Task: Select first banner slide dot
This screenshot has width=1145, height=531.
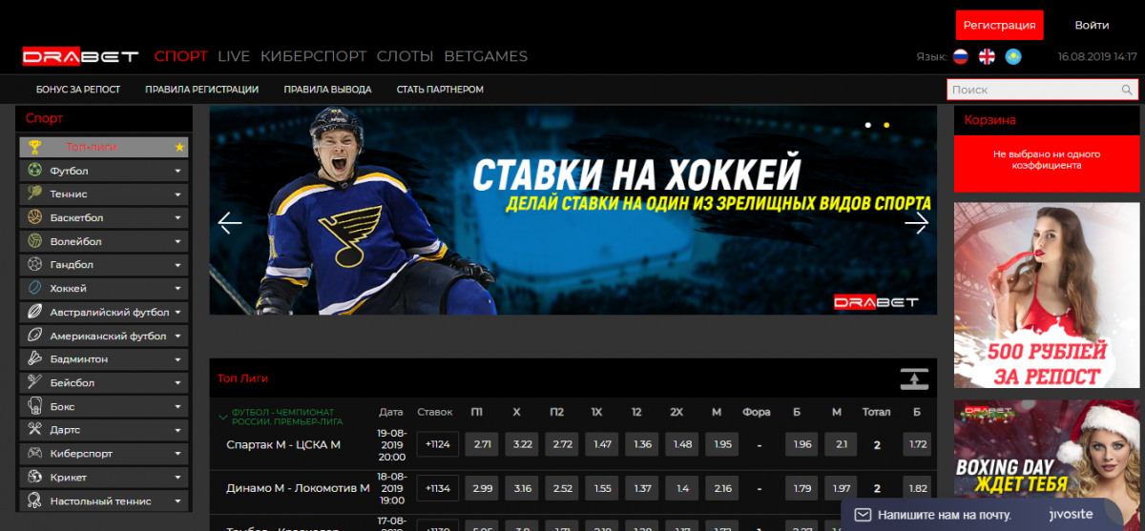Action: coord(868,125)
